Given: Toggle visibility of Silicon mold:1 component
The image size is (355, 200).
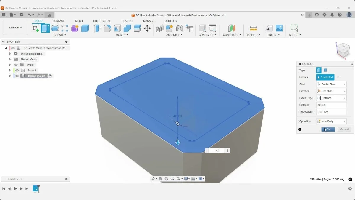Looking at the screenshot, I should click(x=17, y=76).
